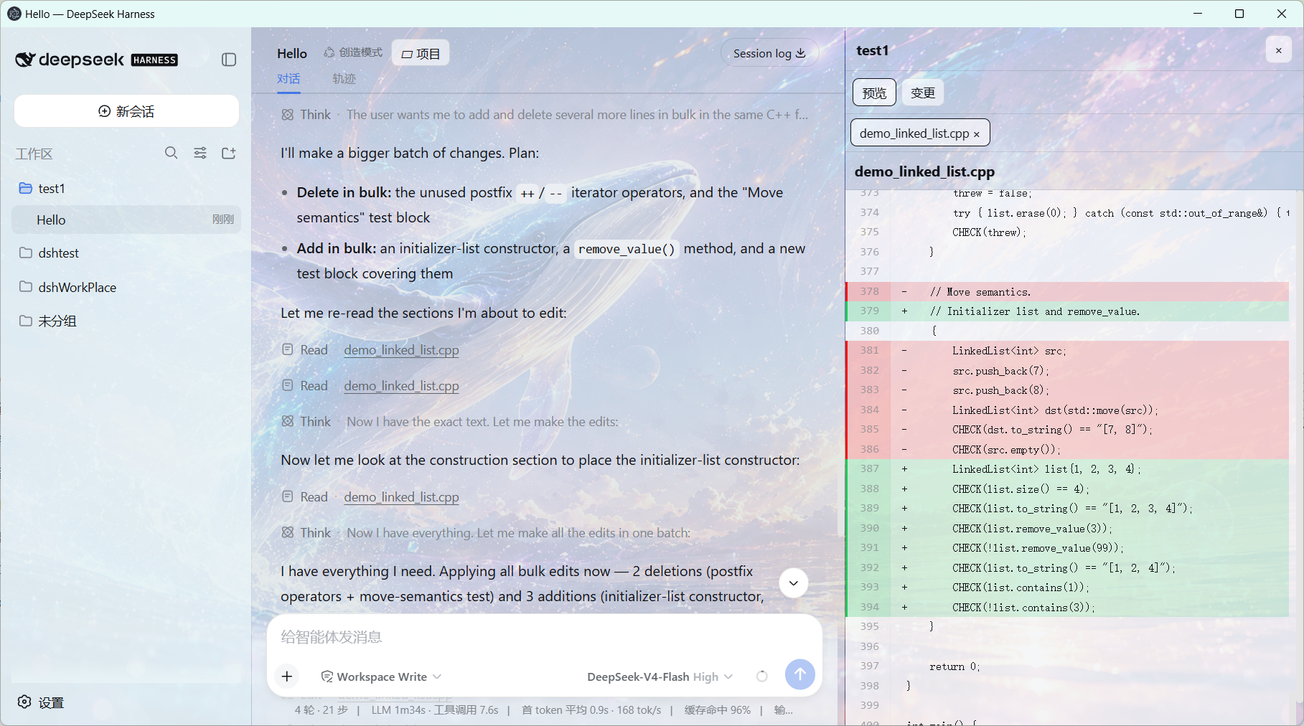Click the file icon beside first Read
1304x726 pixels.
pyautogui.click(x=287, y=349)
